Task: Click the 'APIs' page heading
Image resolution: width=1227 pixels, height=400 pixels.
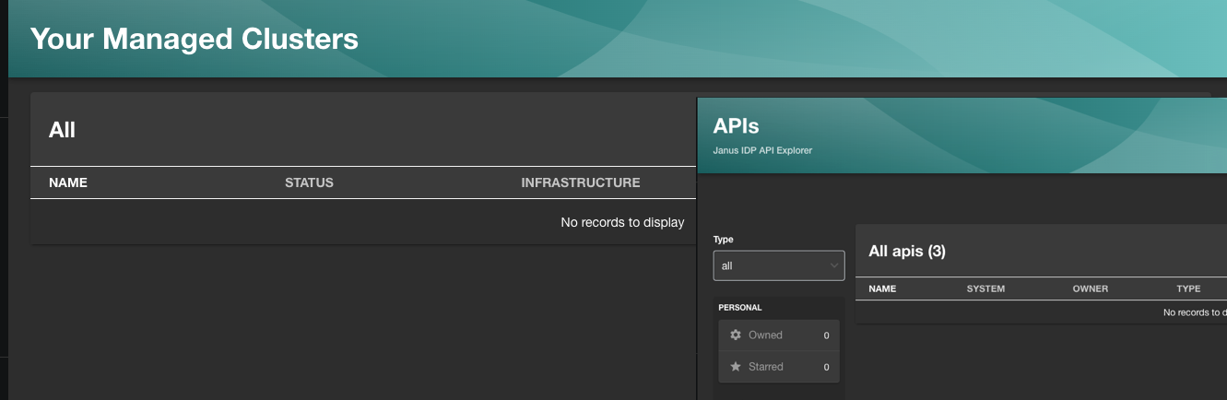Action: pos(736,126)
